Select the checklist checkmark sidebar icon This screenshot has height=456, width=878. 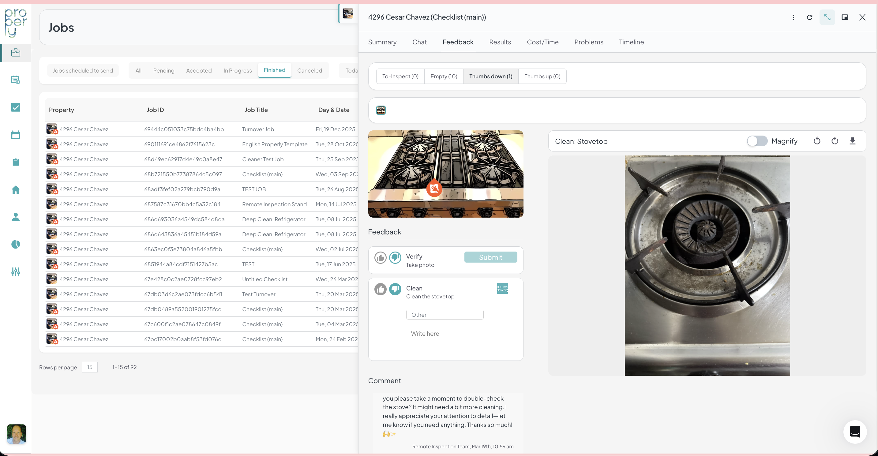16,107
